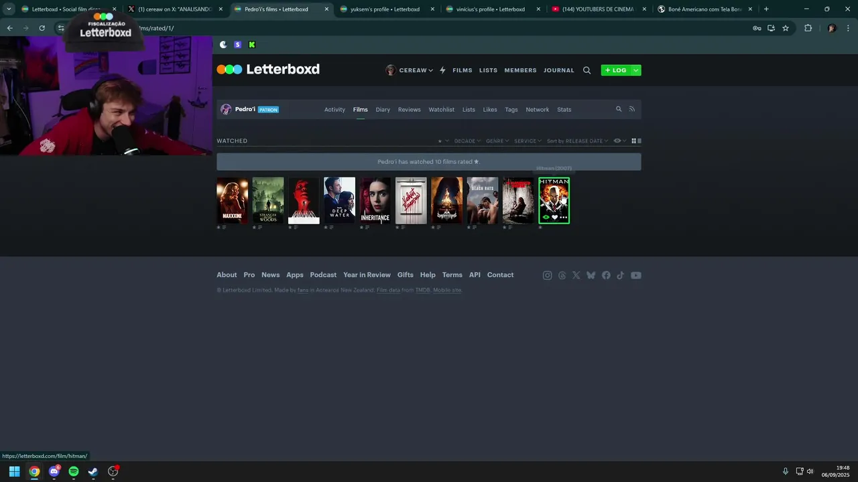
Task: Open Letterboxd's Instagram footer icon
Action: [547, 275]
